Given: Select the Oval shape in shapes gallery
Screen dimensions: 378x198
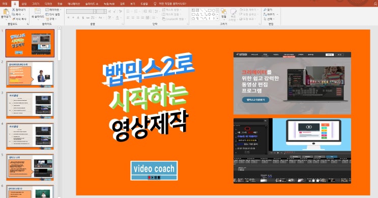Looking at the screenshot, I should pyautogui.click(x=214, y=10).
